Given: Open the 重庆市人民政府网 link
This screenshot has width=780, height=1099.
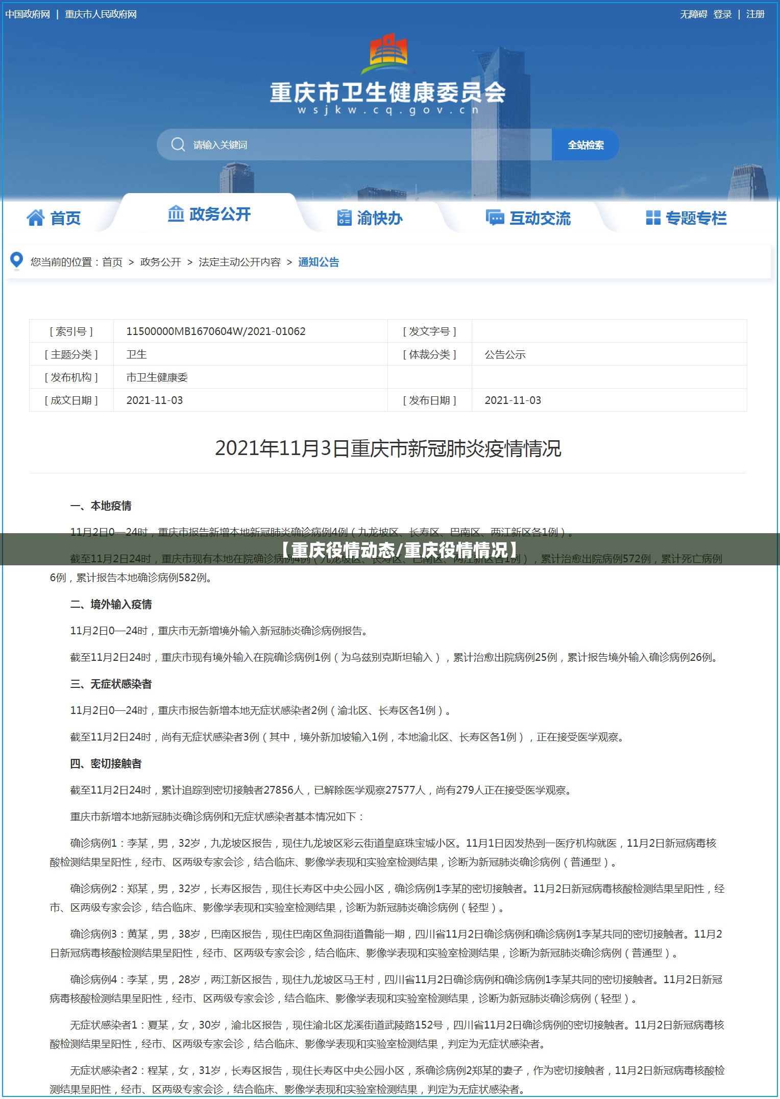Looking at the screenshot, I should coord(101,14).
